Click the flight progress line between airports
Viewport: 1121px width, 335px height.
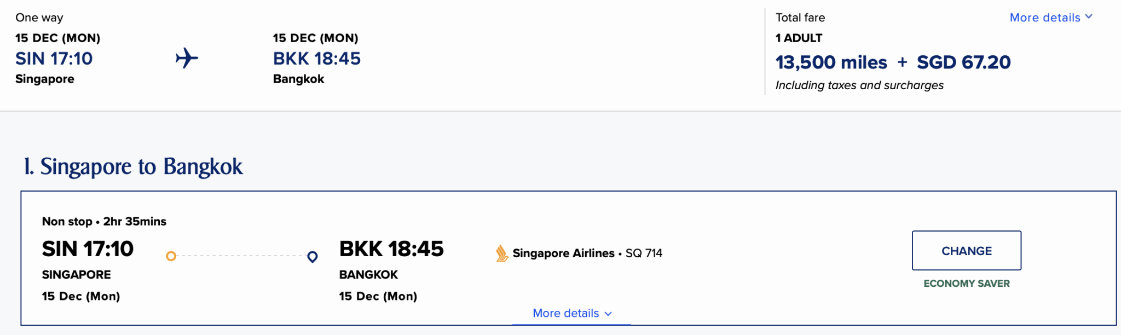tap(241, 256)
